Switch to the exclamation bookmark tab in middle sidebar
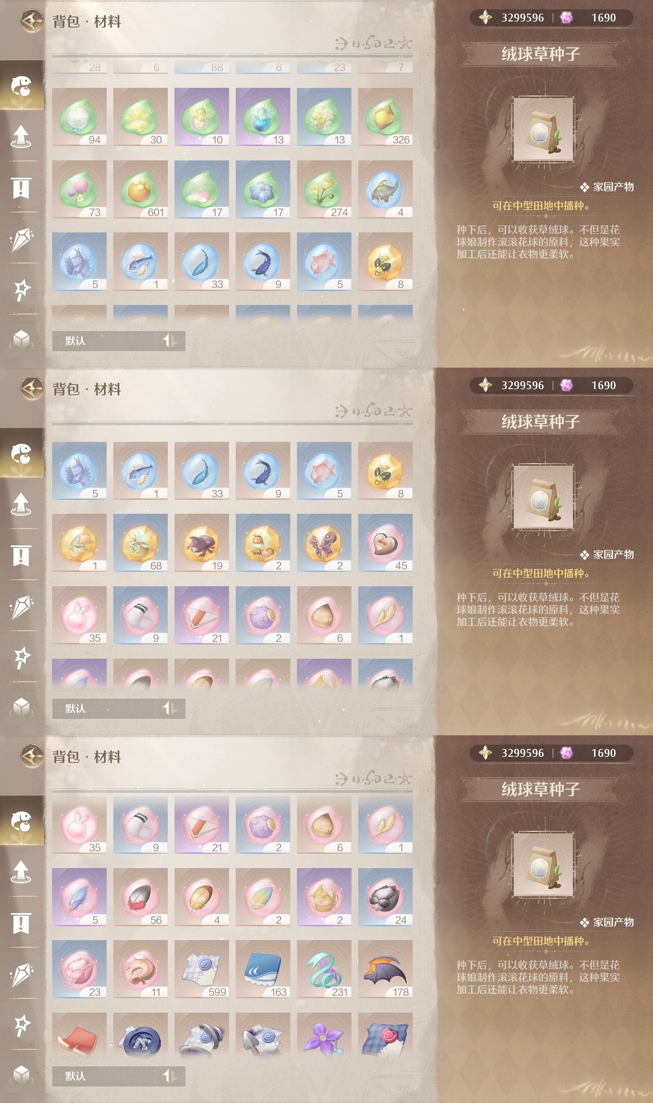653x1103 pixels. pos(21,556)
